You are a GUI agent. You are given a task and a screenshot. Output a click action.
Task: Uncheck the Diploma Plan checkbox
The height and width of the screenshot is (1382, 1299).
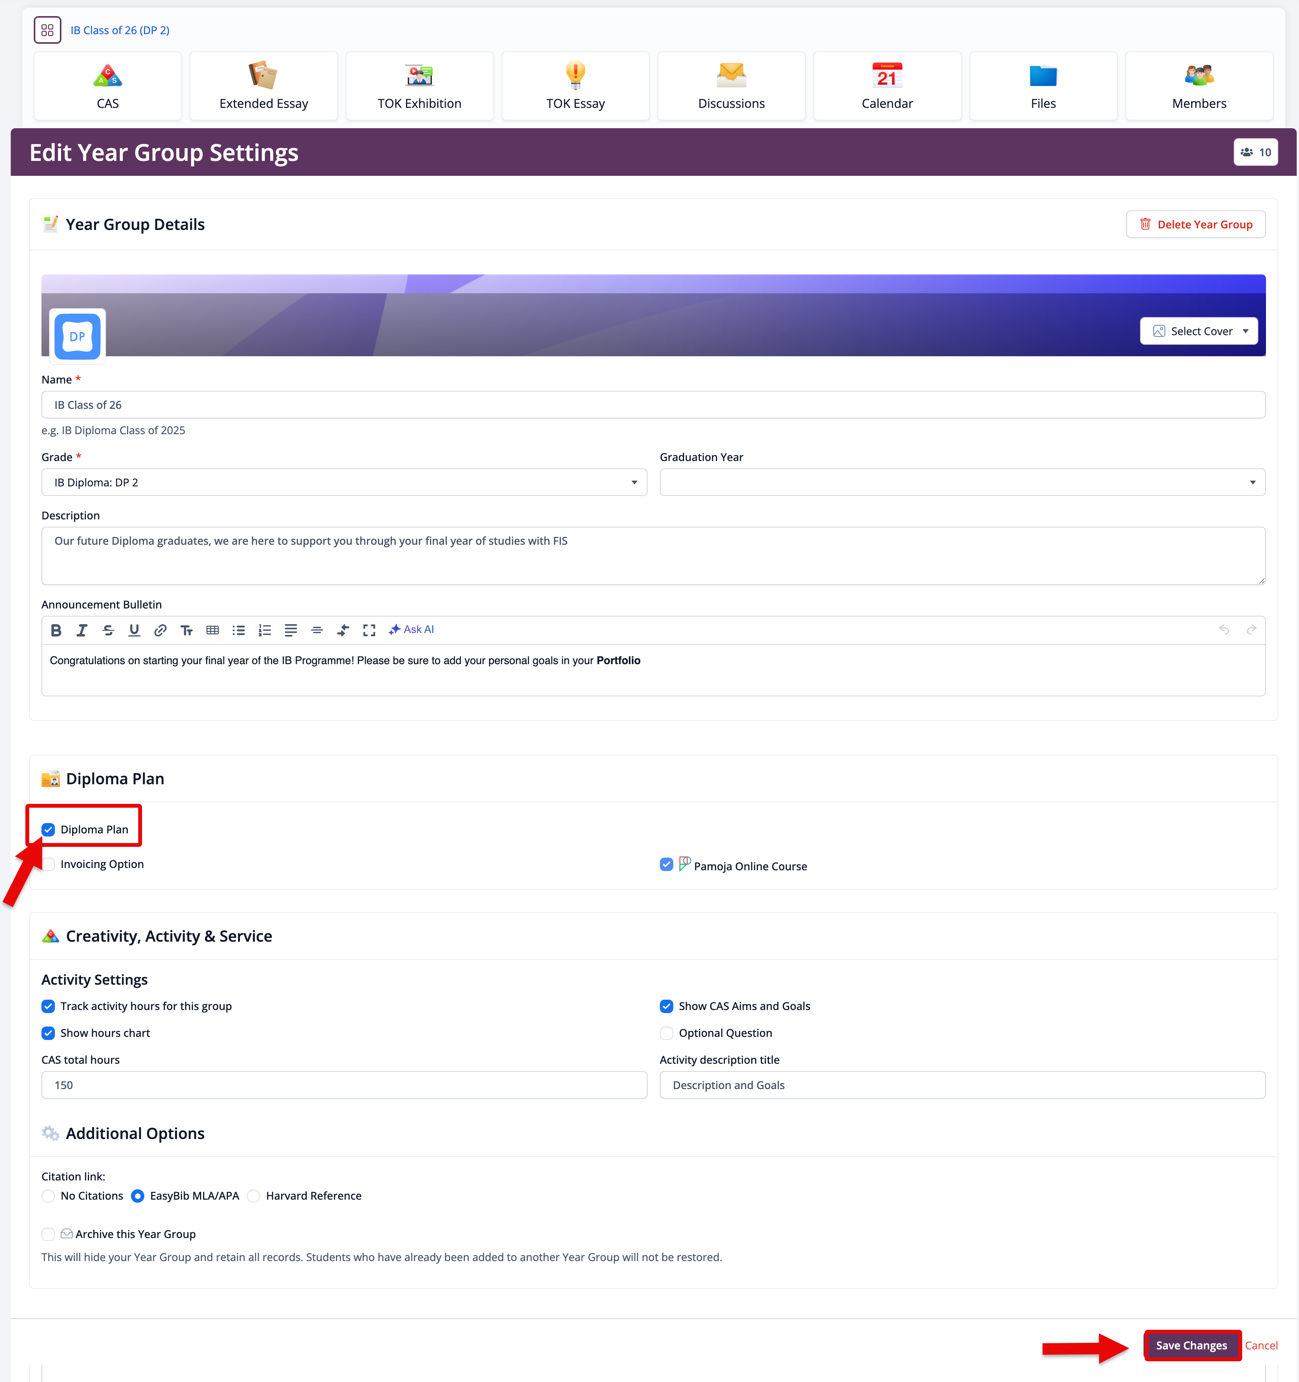pyautogui.click(x=48, y=829)
